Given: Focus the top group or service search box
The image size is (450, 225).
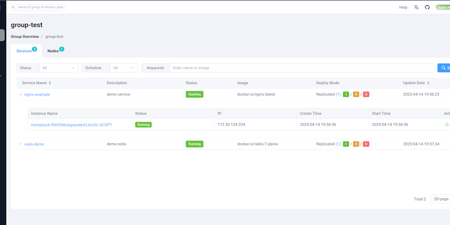Looking at the screenshot, I should click(37, 7).
